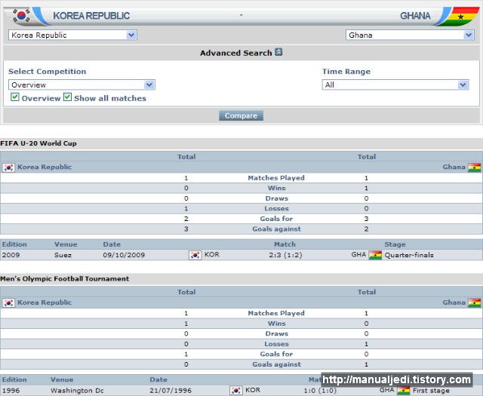
Task: Click Goals against label in Olympic Tournament table
Action: tap(277, 364)
